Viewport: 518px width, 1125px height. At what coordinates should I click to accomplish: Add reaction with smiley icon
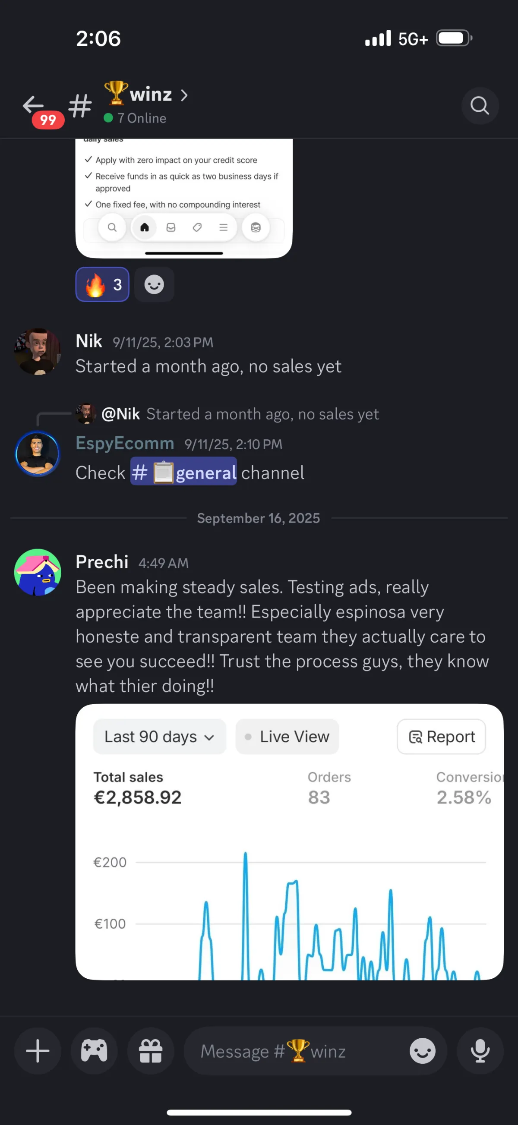[x=154, y=285]
